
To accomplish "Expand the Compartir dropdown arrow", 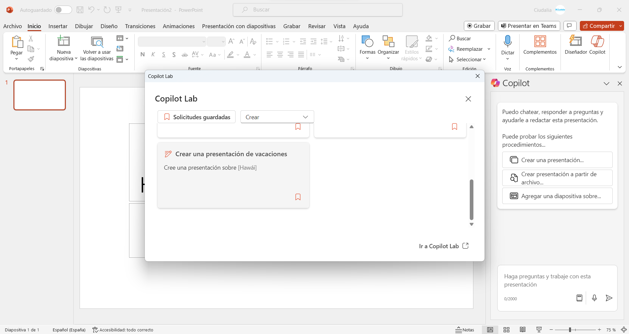I will tap(620, 26).
